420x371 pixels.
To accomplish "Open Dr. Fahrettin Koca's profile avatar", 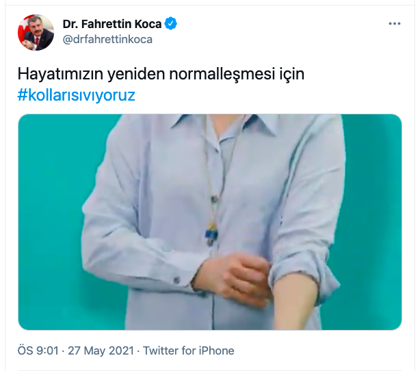I will tap(36, 32).
